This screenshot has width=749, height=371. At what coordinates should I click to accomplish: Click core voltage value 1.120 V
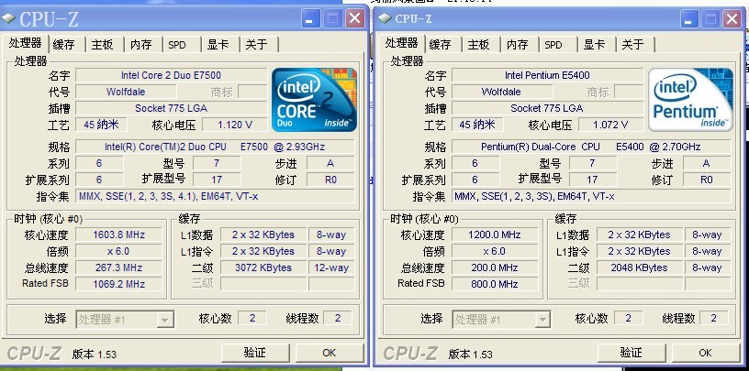[235, 125]
